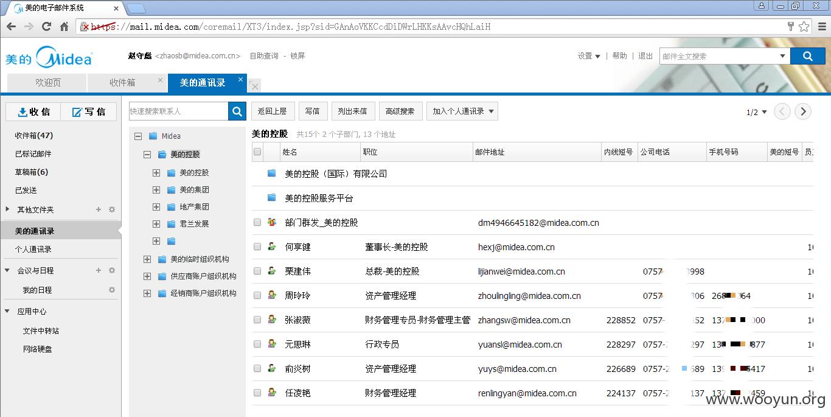Check the box for 部门群发_美的控股
Viewport: 831px width, 417px height.
pyautogui.click(x=257, y=222)
